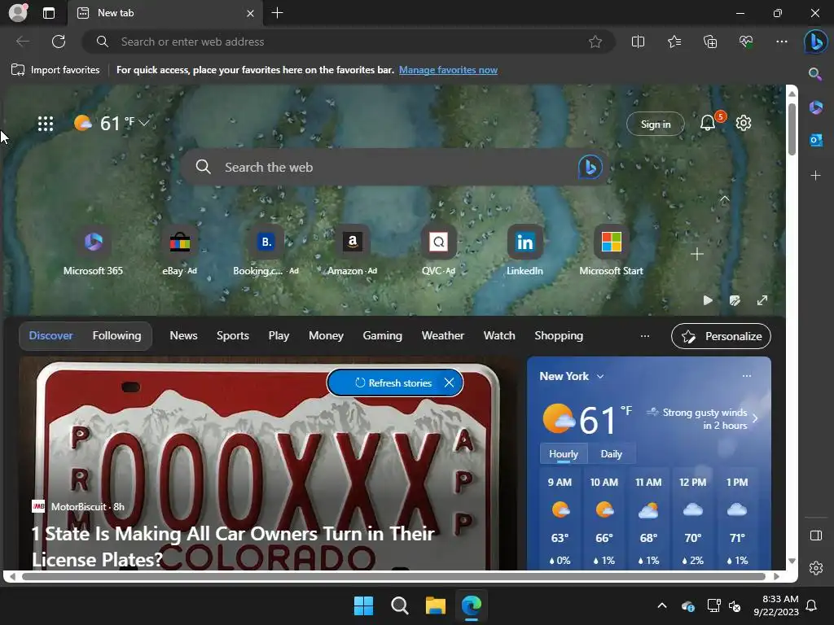Screen dimensions: 834x625
Task: Switch weather forecast to Daily
Action: pyautogui.click(x=611, y=454)
